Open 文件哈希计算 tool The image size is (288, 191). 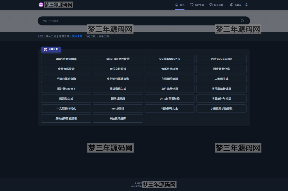click(x=170, y=89)
